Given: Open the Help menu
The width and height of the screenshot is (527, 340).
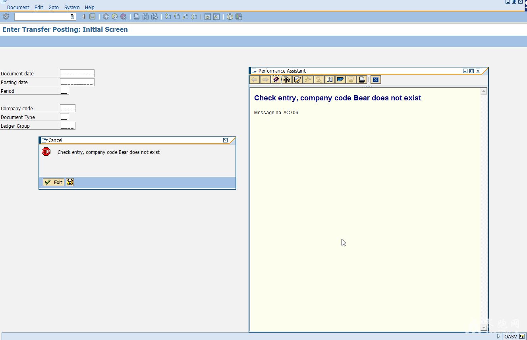Looking at the screenshot, I should point(90,7).
